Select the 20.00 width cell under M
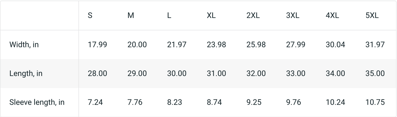 click(137, 45)
